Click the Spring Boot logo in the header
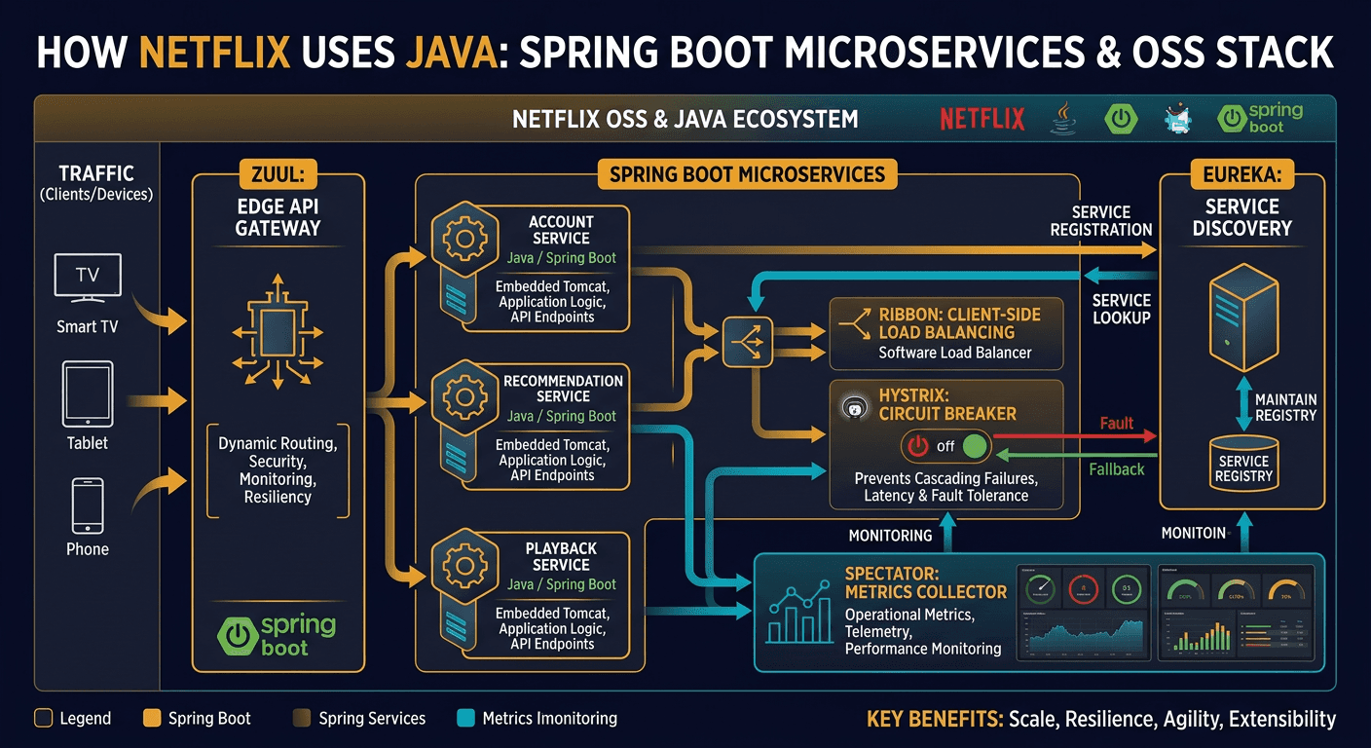 coord(1257,119)
